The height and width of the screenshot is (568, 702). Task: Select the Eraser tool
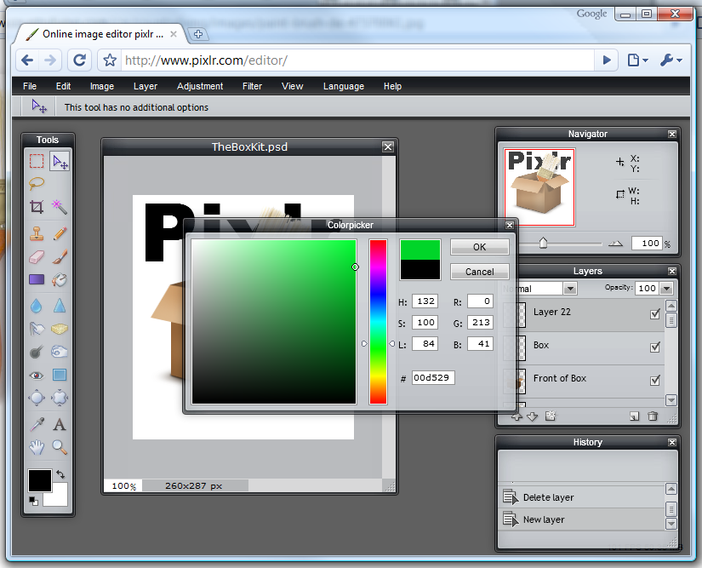coord(37,255)
